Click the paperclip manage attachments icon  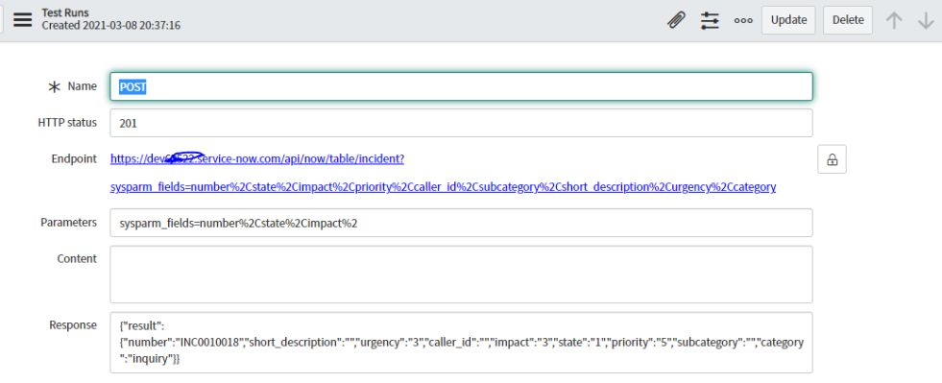pos(676,20)
